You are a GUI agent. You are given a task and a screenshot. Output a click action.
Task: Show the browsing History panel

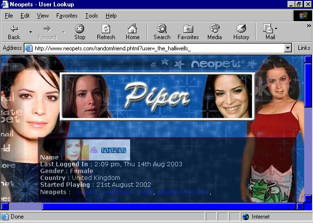[x=241, y=32]
